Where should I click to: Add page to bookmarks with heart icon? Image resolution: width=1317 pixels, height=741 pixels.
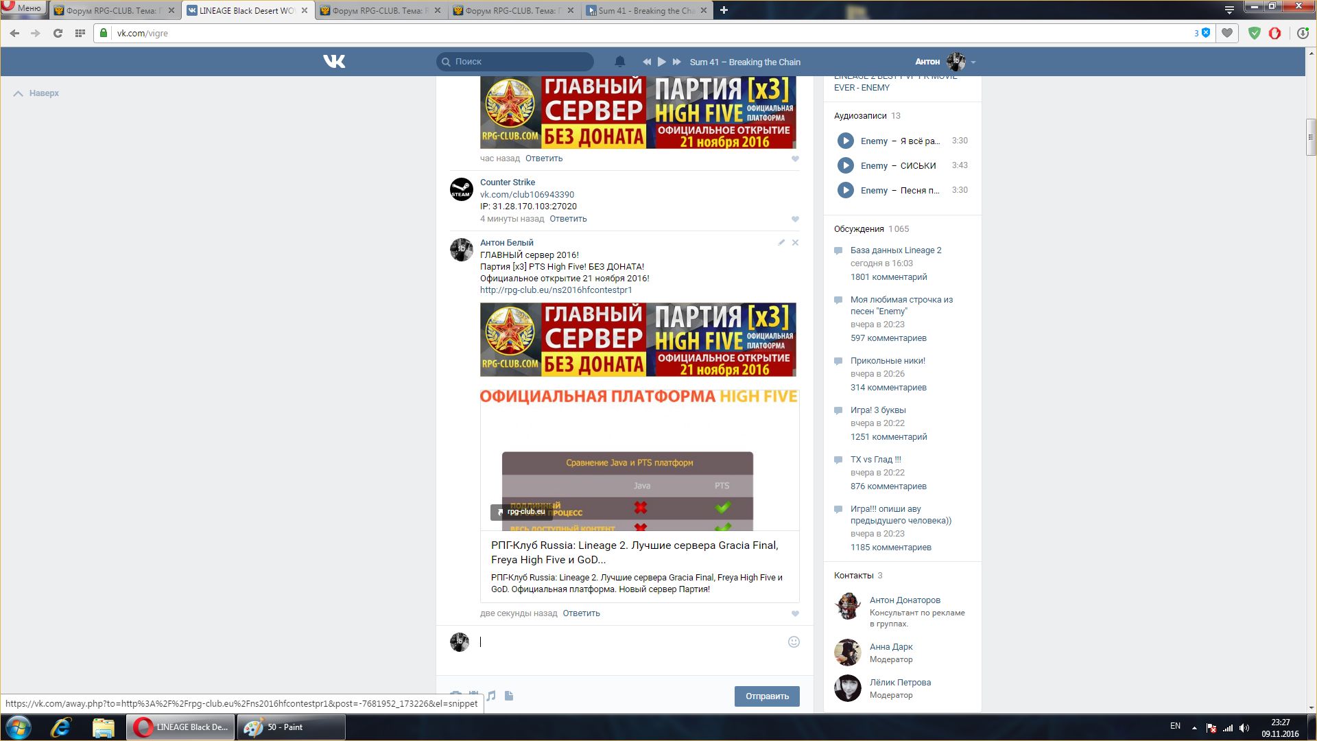coord(1227,33)
